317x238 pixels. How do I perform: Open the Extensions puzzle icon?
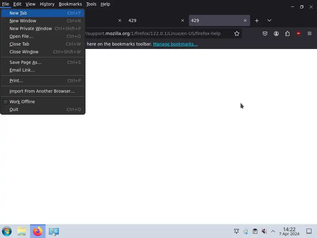[x=287, y=33]
